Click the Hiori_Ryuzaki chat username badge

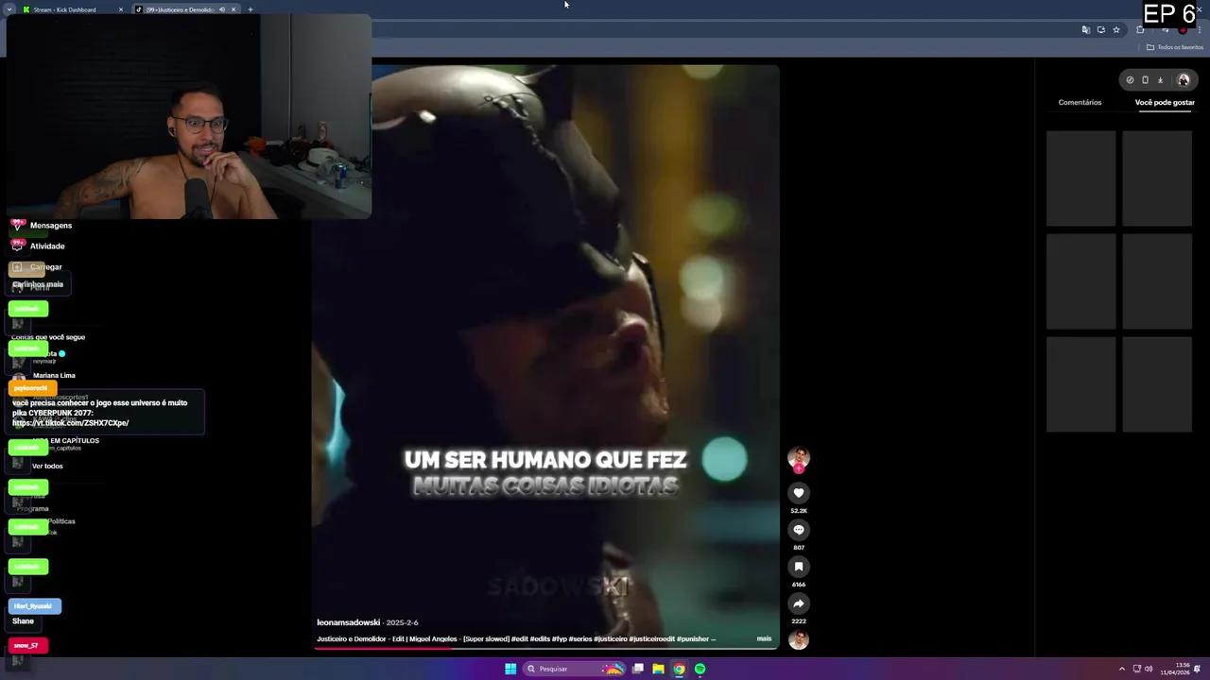[x=34, y=605]
